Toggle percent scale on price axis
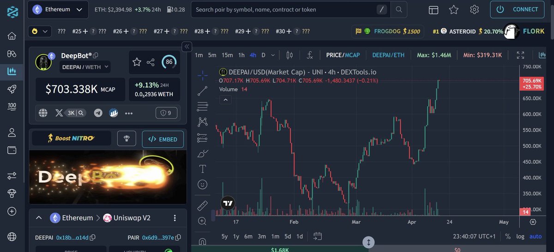554x252 pixels. coord(508,236)
